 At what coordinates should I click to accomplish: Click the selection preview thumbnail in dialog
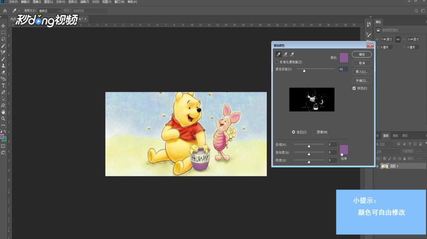312,99
